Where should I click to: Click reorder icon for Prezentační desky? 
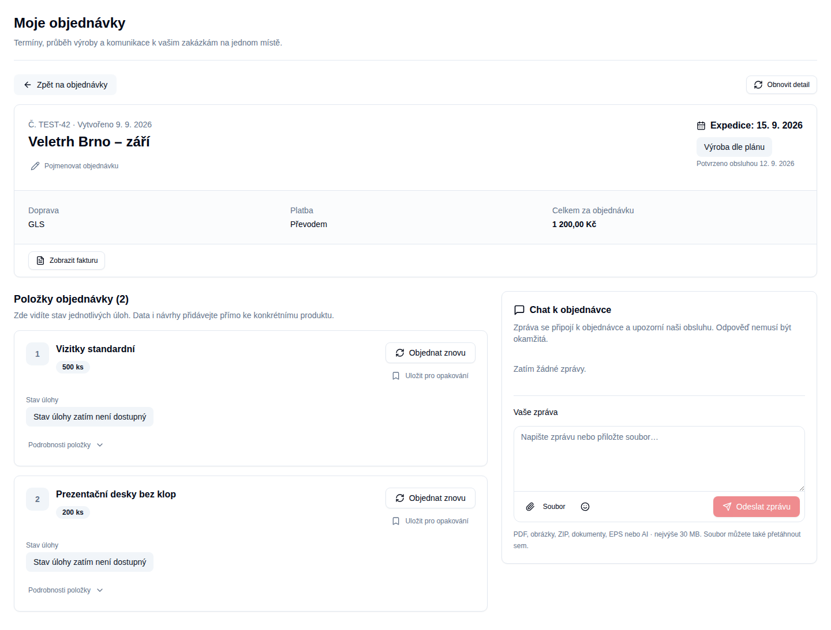[x=400, y=498]
